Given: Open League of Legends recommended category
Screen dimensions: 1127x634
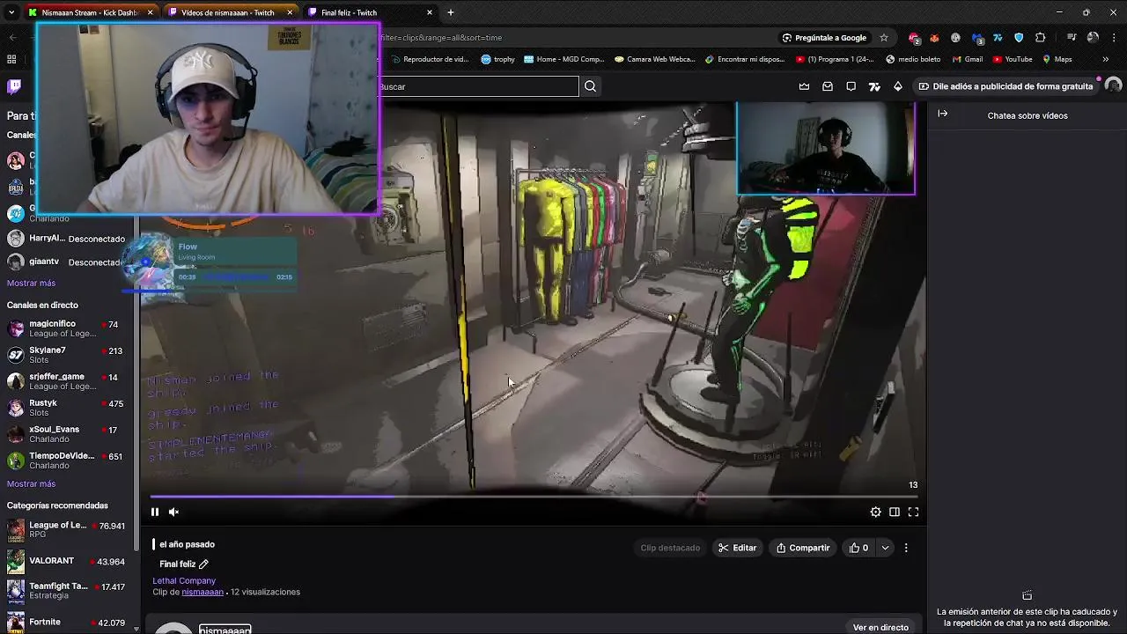Looking at the screenshot, I should [67, 529].
